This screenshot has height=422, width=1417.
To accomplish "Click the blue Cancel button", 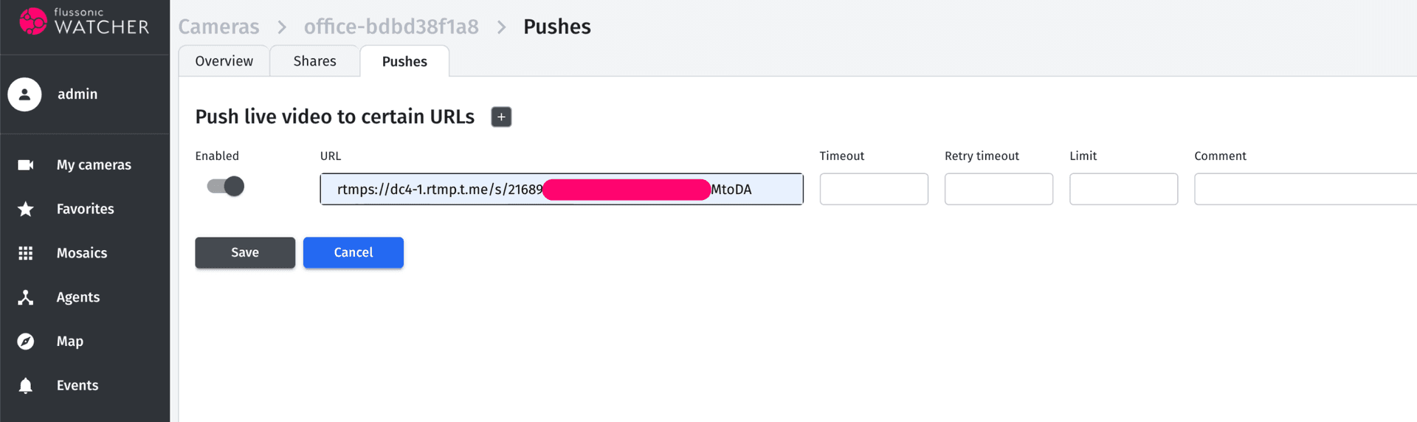I will 353,252.
